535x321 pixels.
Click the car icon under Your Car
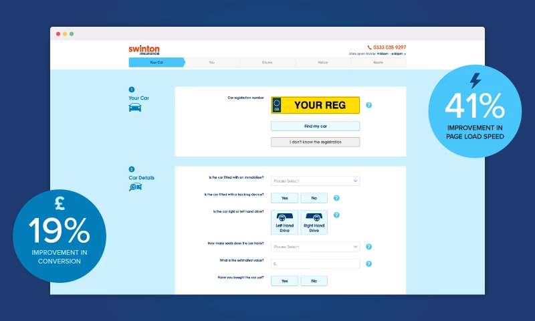[135, 108]
